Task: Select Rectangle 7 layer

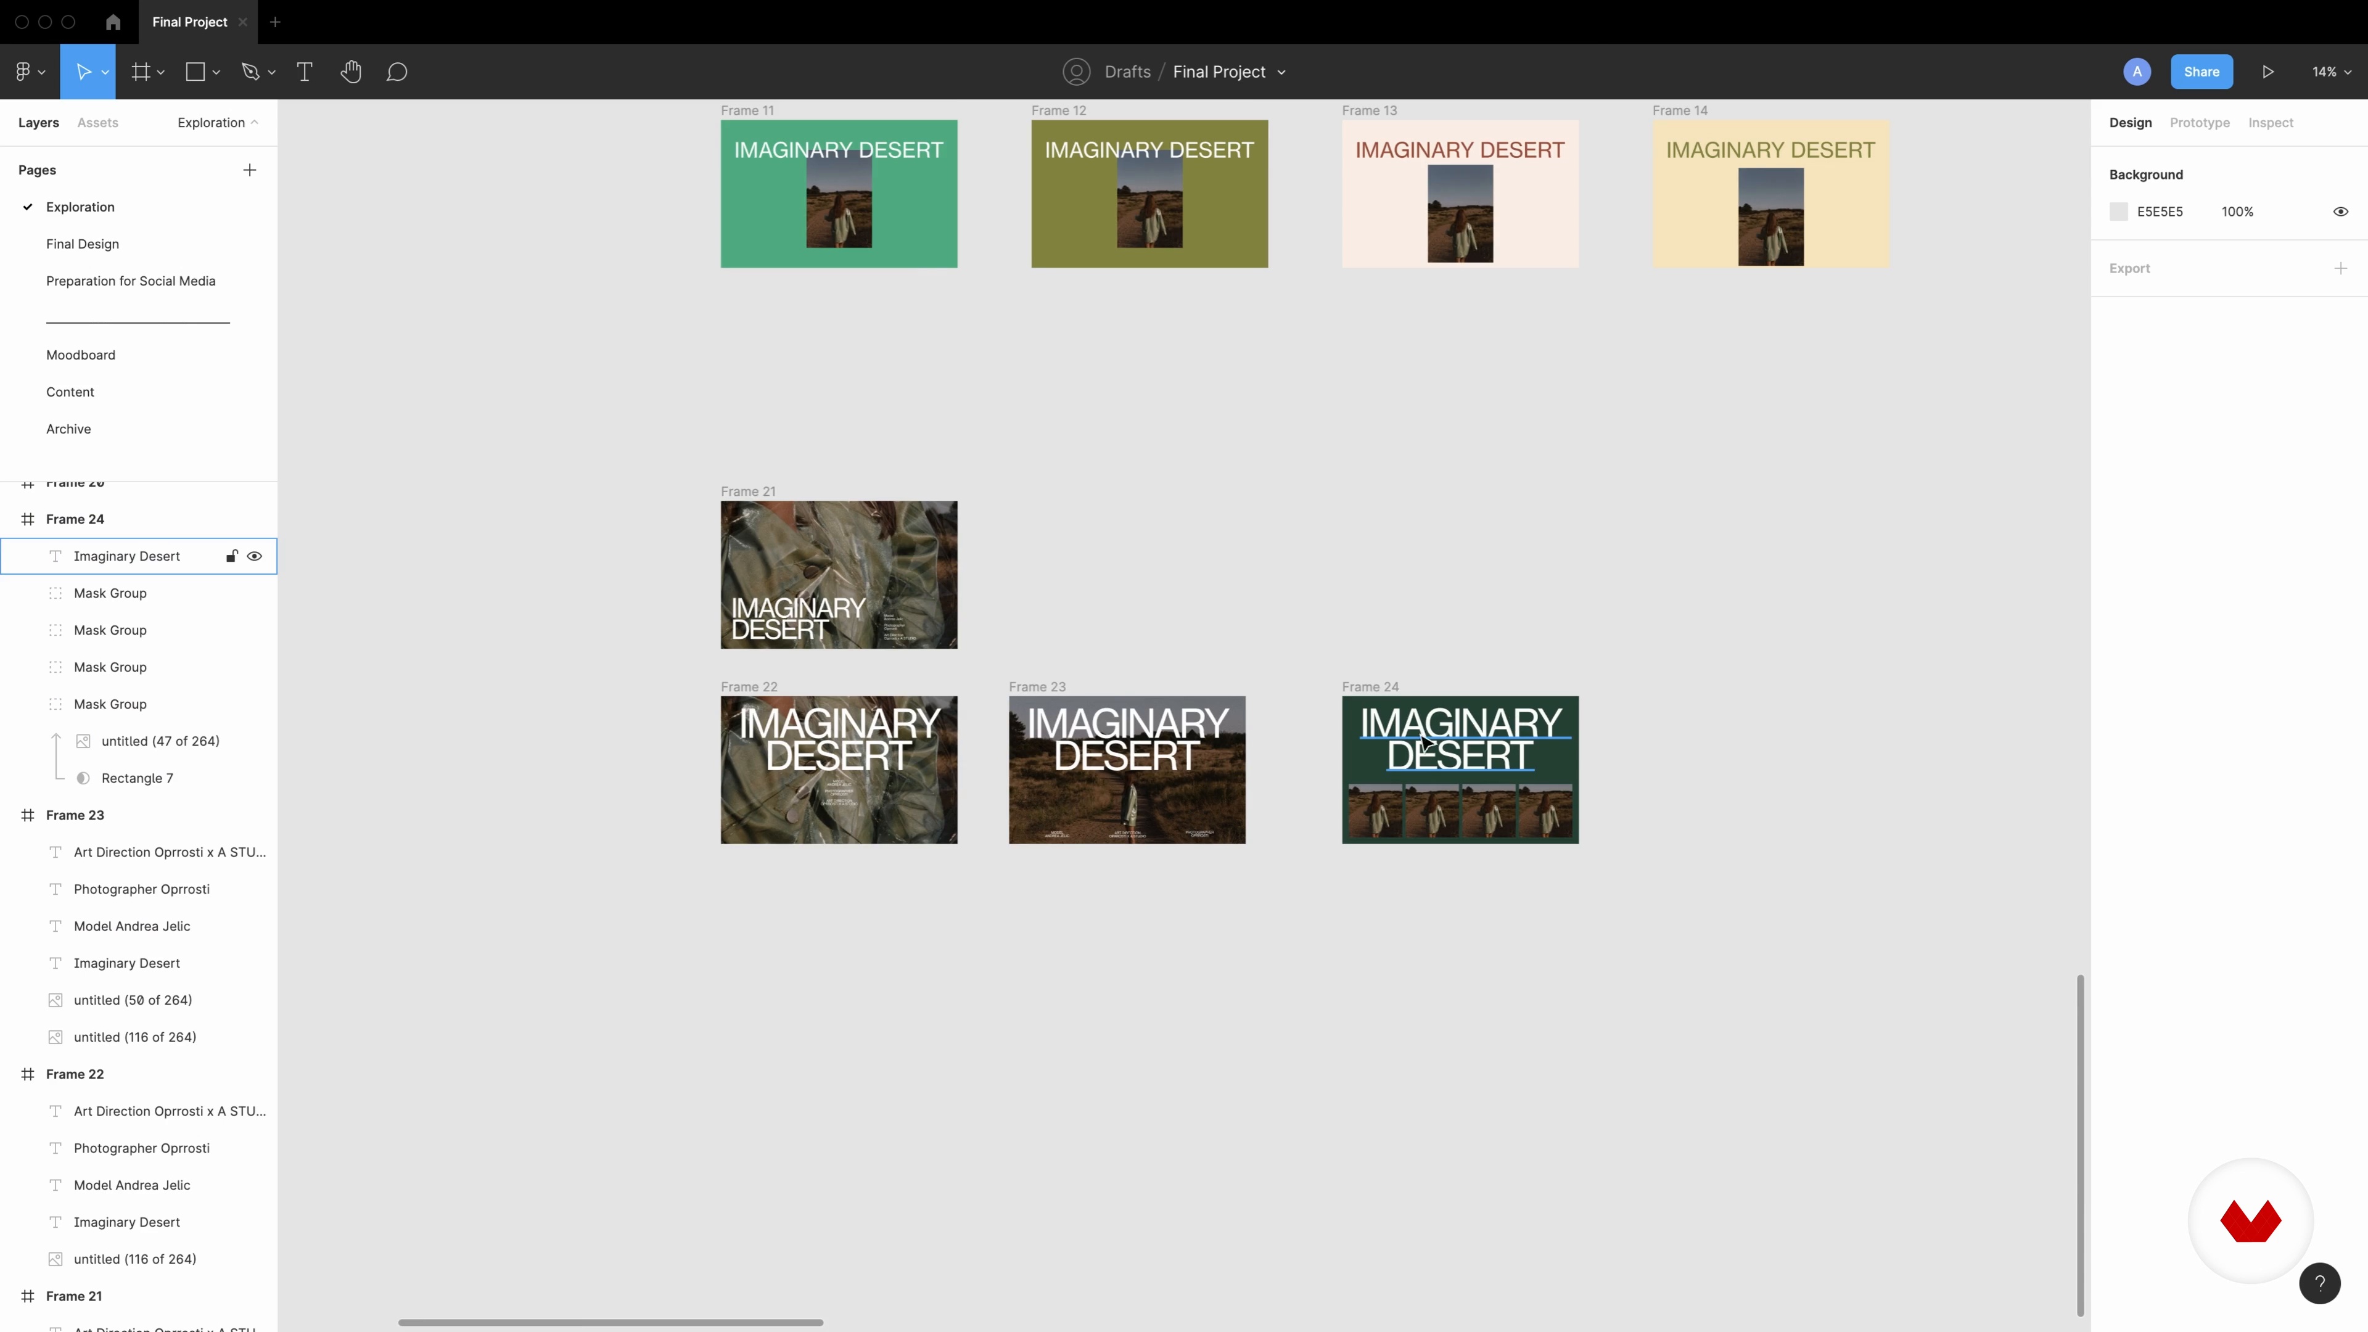Action: 139,779
